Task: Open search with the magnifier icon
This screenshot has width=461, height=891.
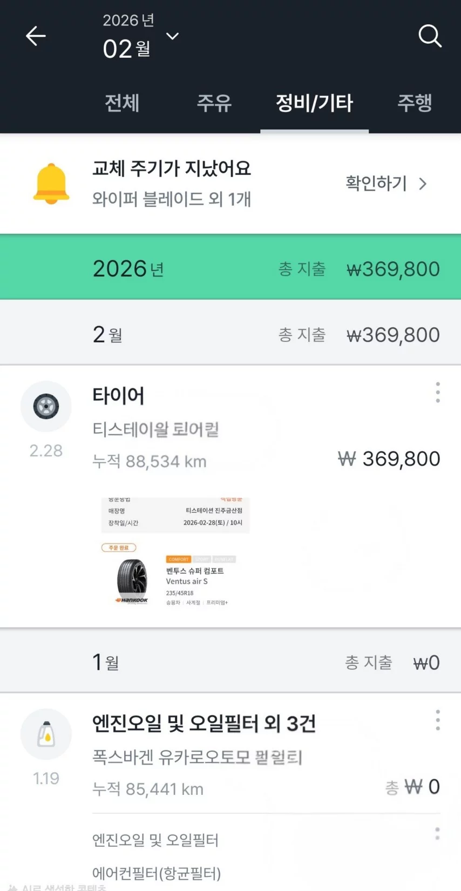Action: point(430,36)
